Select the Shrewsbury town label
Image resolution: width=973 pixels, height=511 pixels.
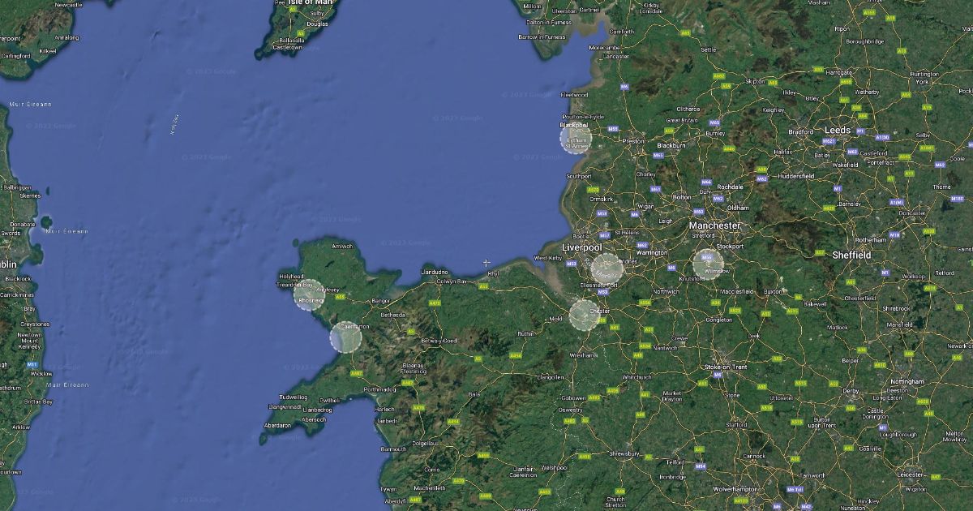coord(623,453)
